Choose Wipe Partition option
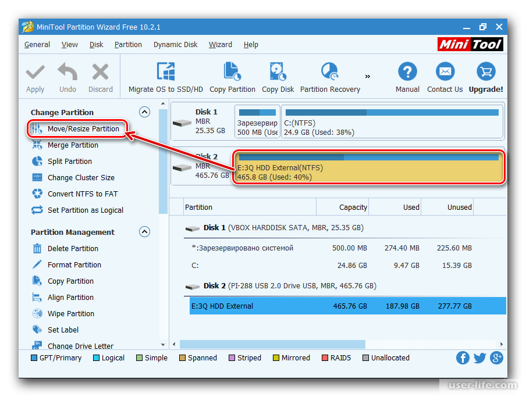This screenshot has height=397, width=526. (71, 313)
